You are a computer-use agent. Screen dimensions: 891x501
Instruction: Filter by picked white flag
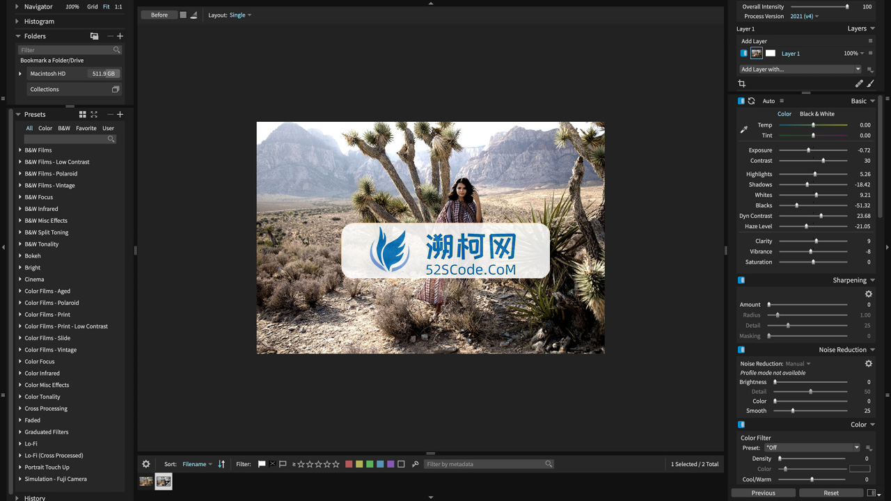[262, 464]
